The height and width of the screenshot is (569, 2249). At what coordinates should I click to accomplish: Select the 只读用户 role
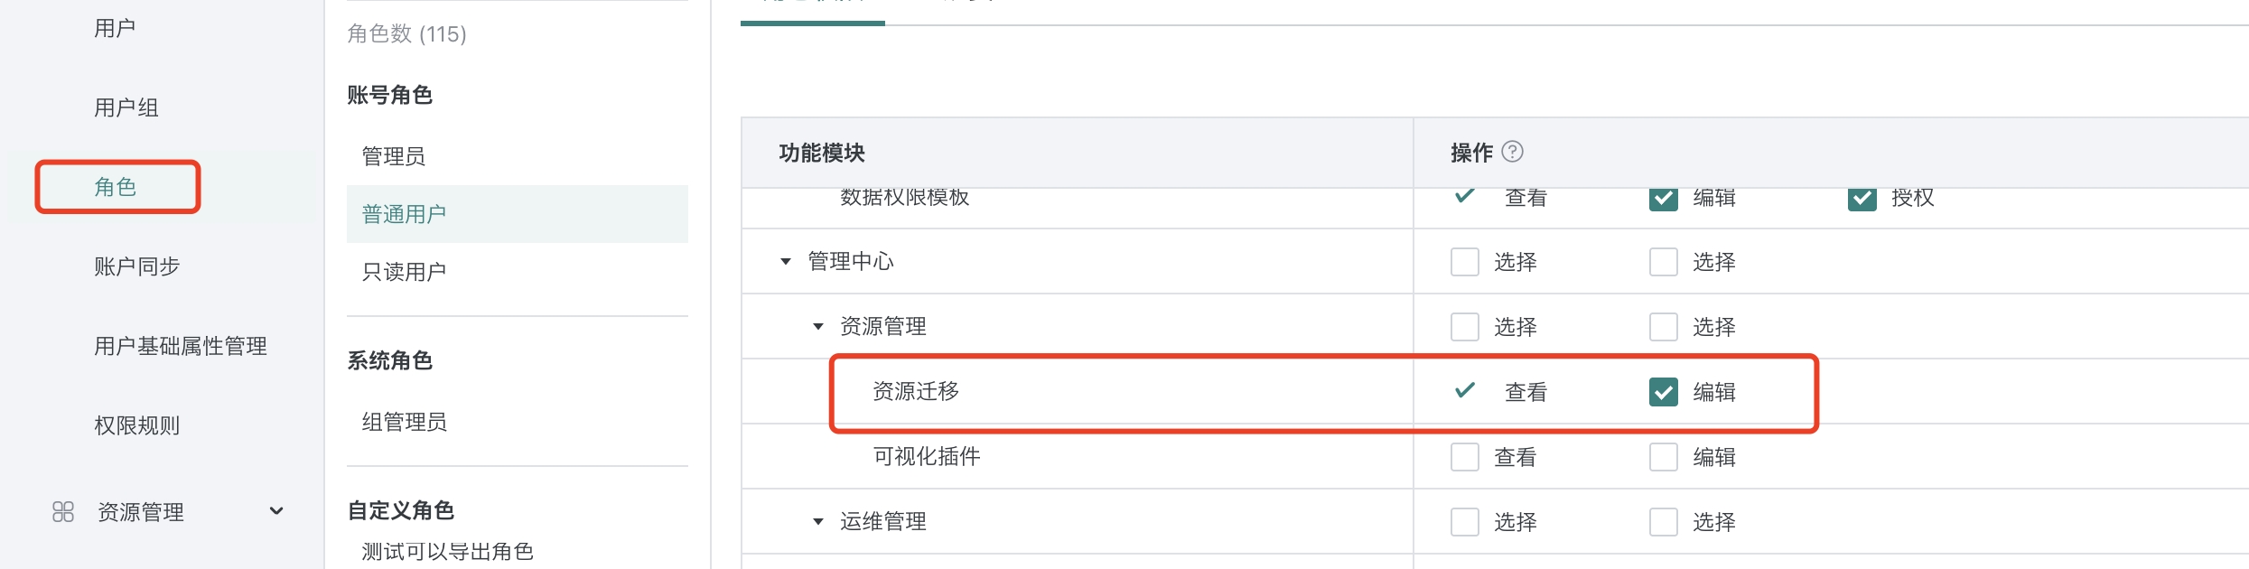(403, 270)
